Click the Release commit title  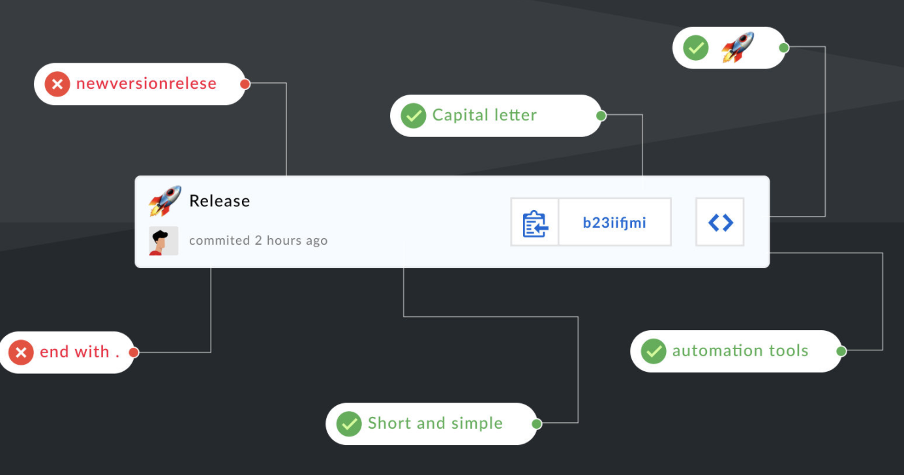tap(220, 201)
